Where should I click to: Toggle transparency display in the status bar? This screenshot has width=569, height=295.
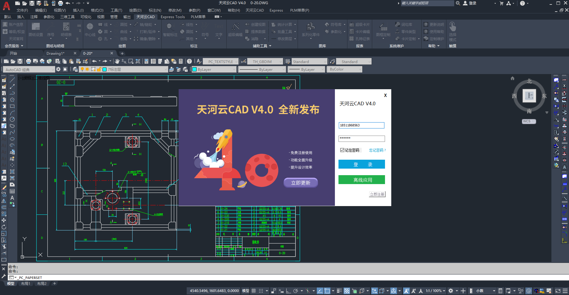click(x=347, y=291)
